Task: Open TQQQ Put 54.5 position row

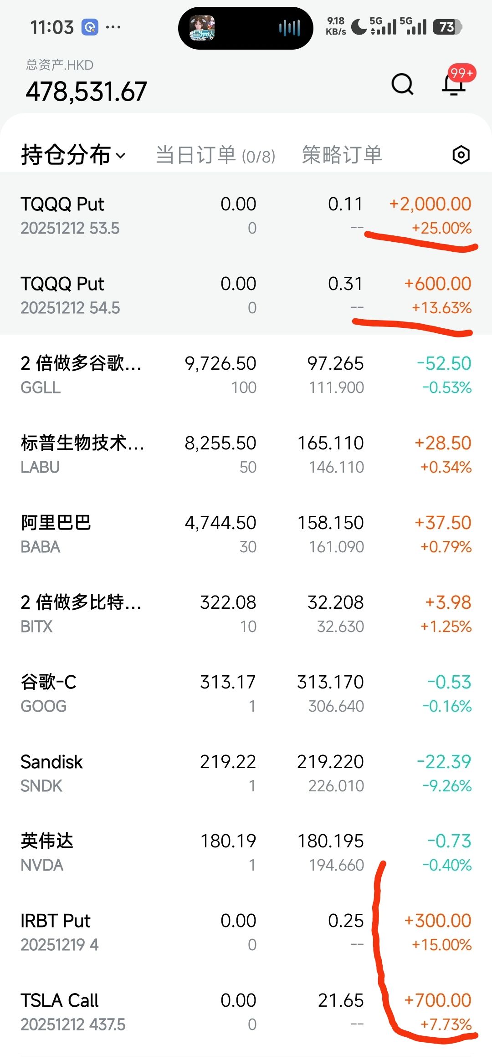Action: pos(246,295)
